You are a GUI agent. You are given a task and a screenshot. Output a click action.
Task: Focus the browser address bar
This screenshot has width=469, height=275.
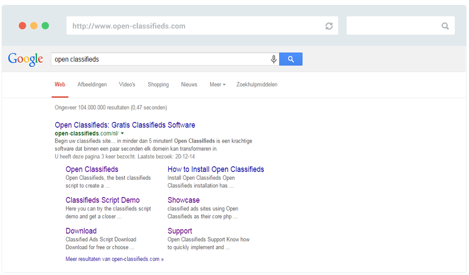tap(202, 26)
